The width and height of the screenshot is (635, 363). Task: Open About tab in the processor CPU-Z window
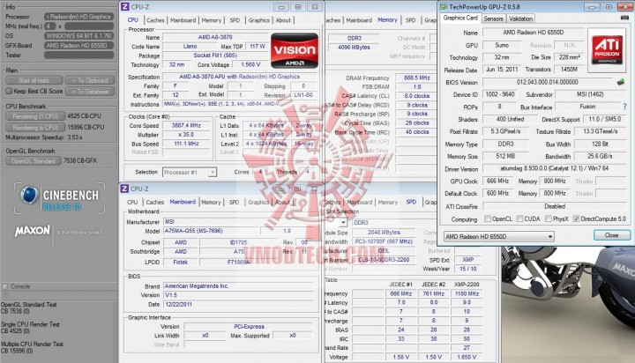click(283, 20)
